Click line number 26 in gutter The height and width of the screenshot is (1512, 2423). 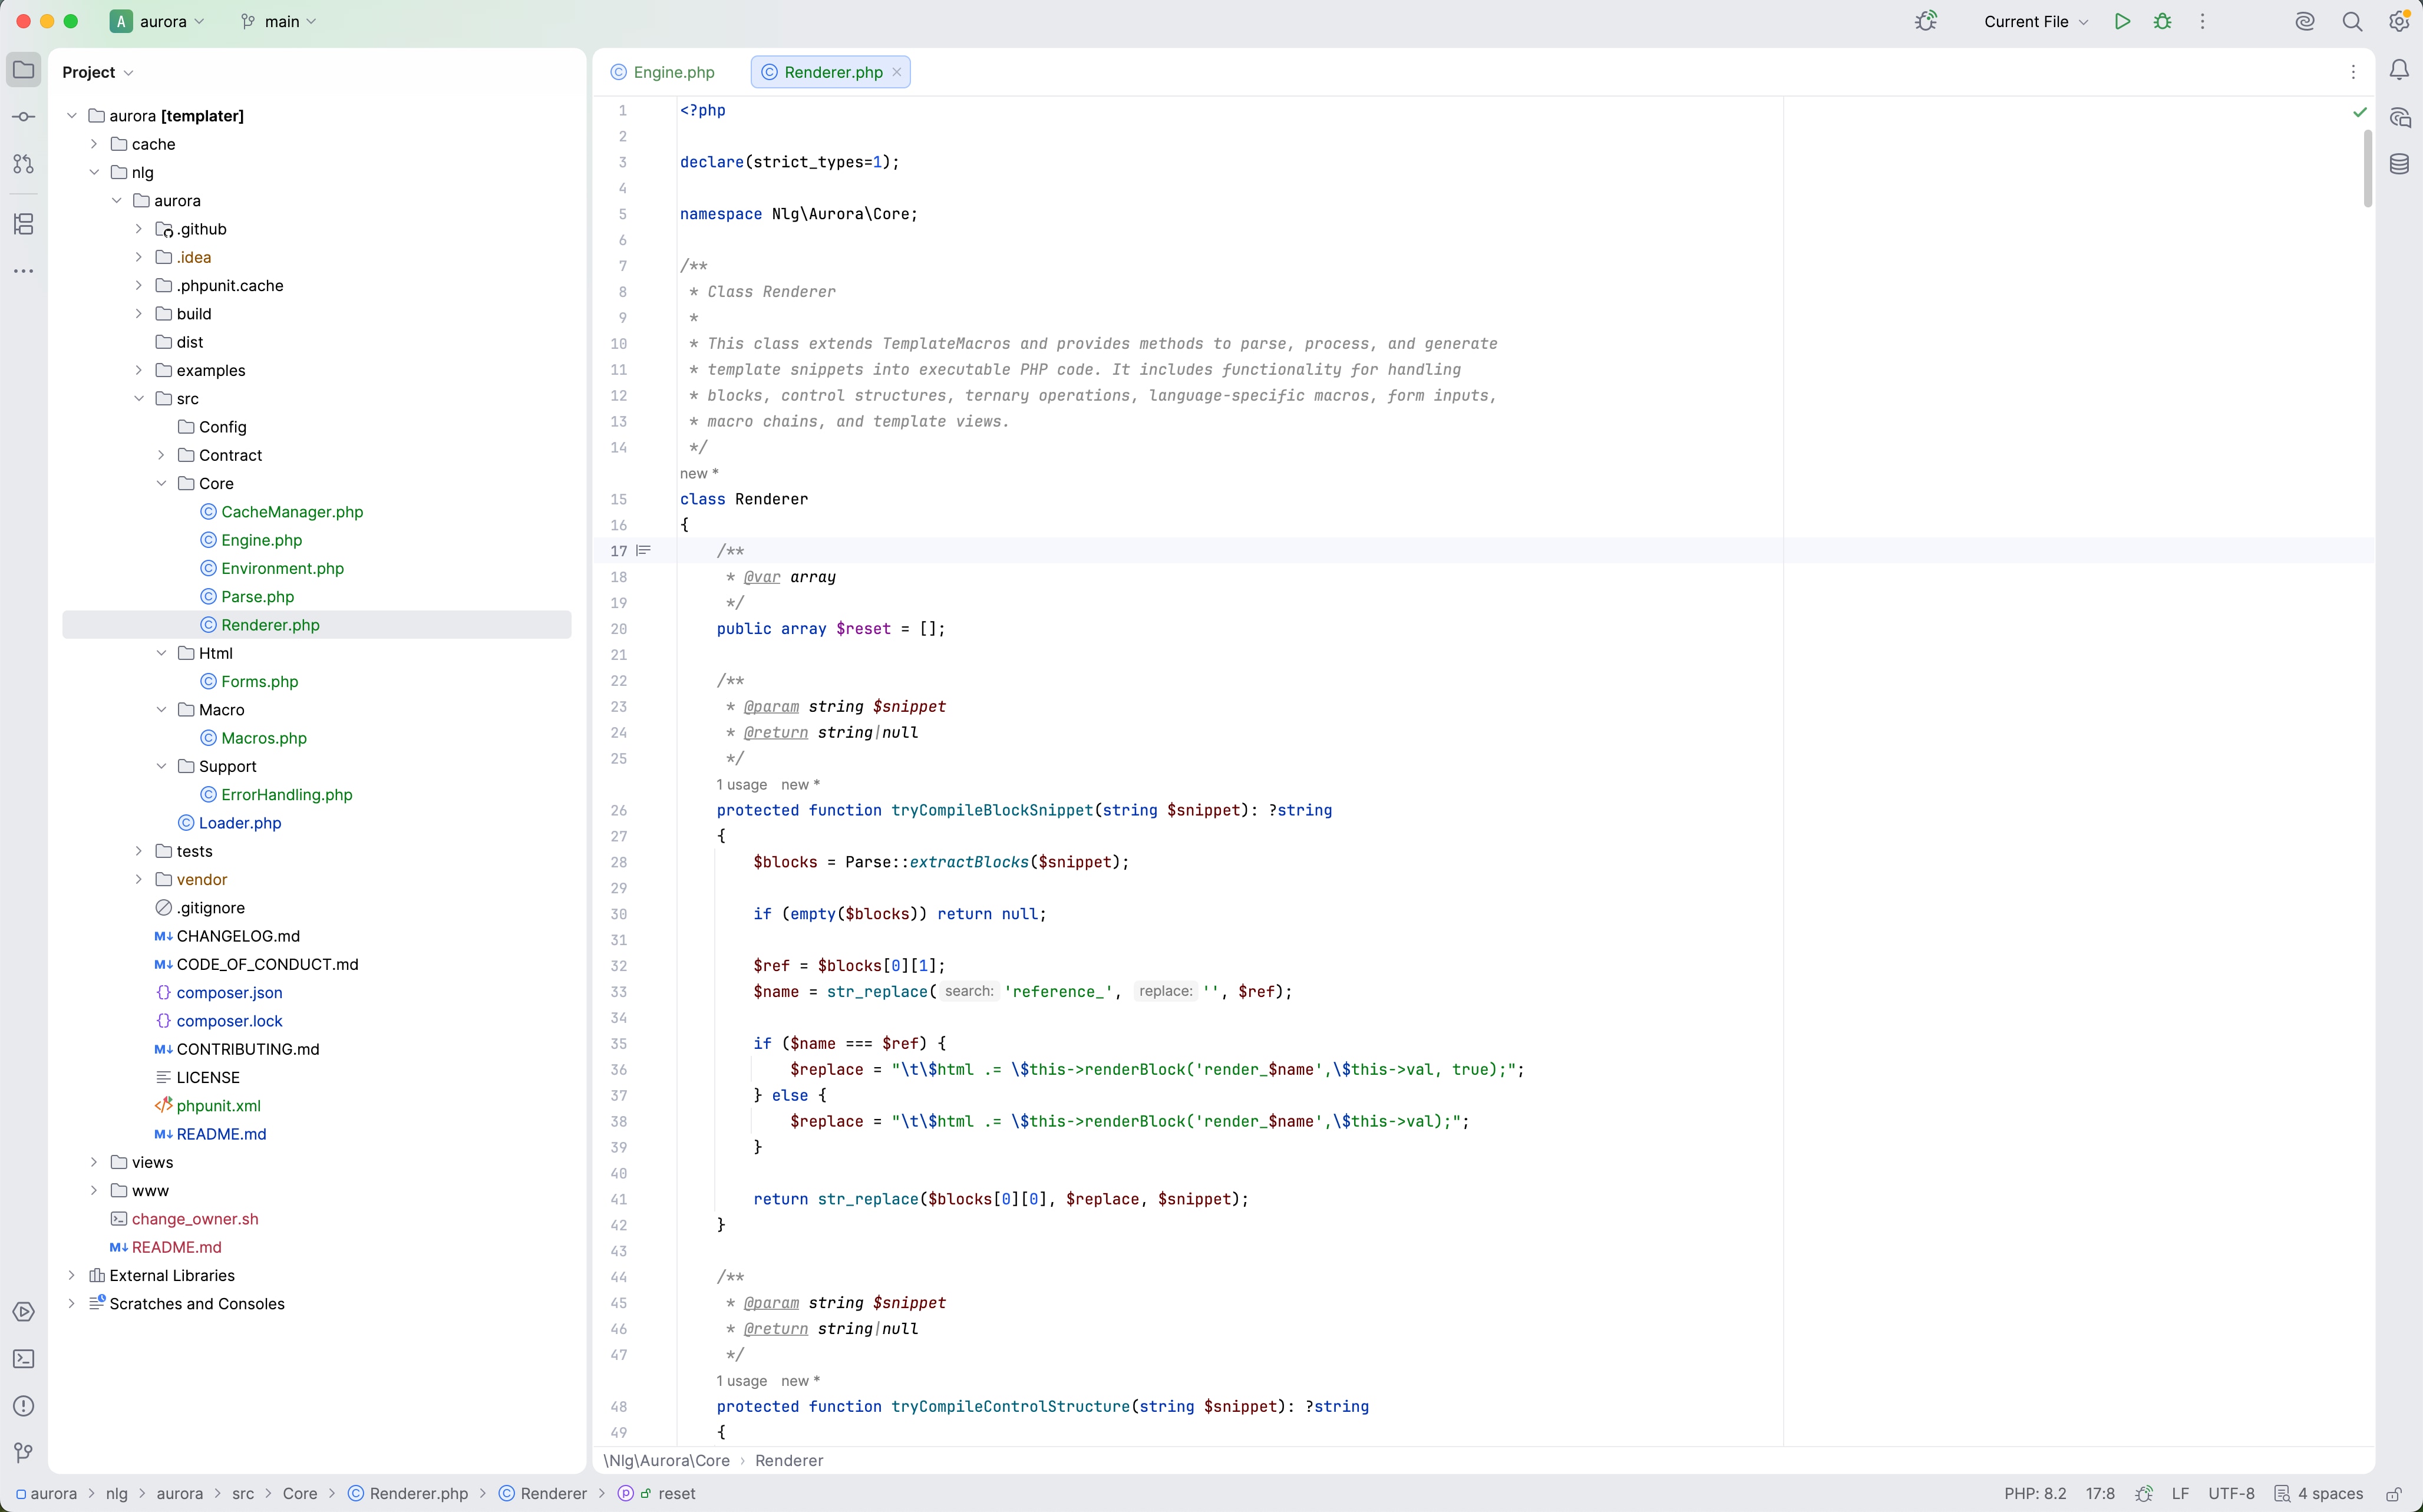click(619, 810)
